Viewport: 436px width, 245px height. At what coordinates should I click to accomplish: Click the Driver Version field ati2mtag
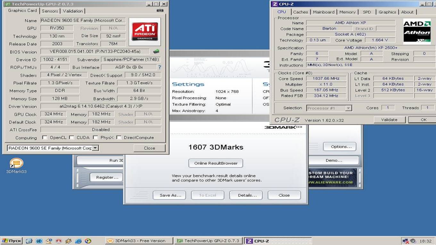coord(101,106)
